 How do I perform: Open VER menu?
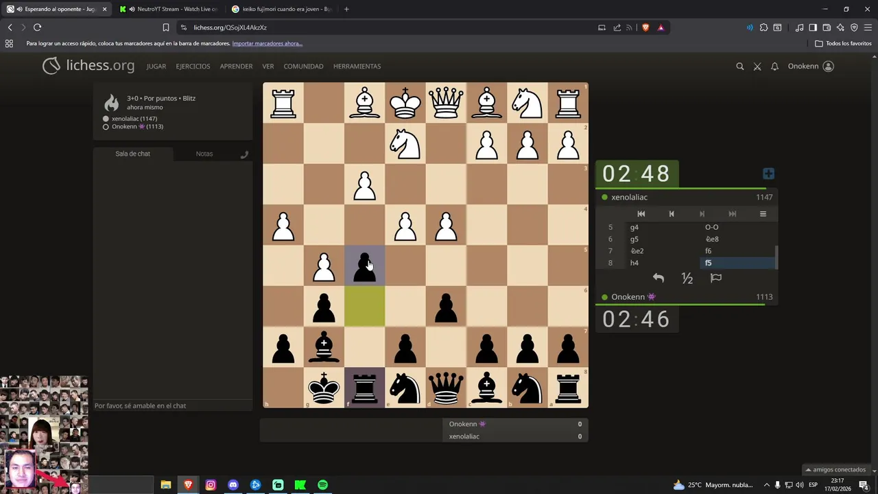click(x=268, y=67)
